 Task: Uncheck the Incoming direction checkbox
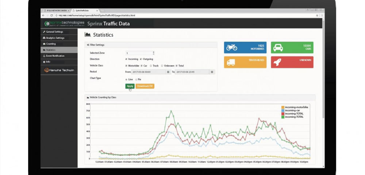tap(126, 59)
